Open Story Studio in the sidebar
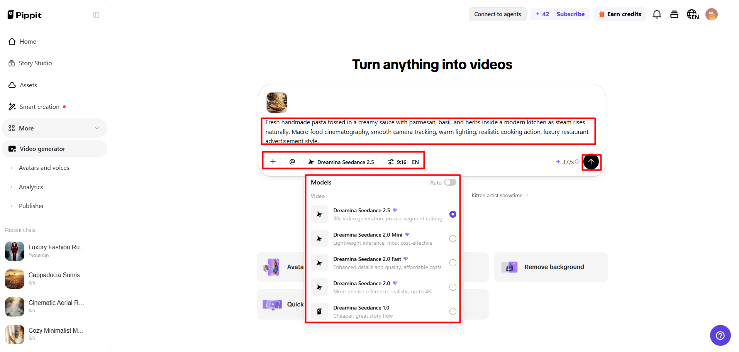 pyautogui.click(x=54, y=63)
